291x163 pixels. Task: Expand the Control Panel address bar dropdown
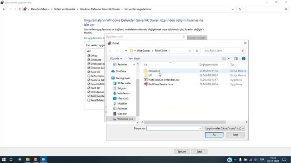(232, 9)
